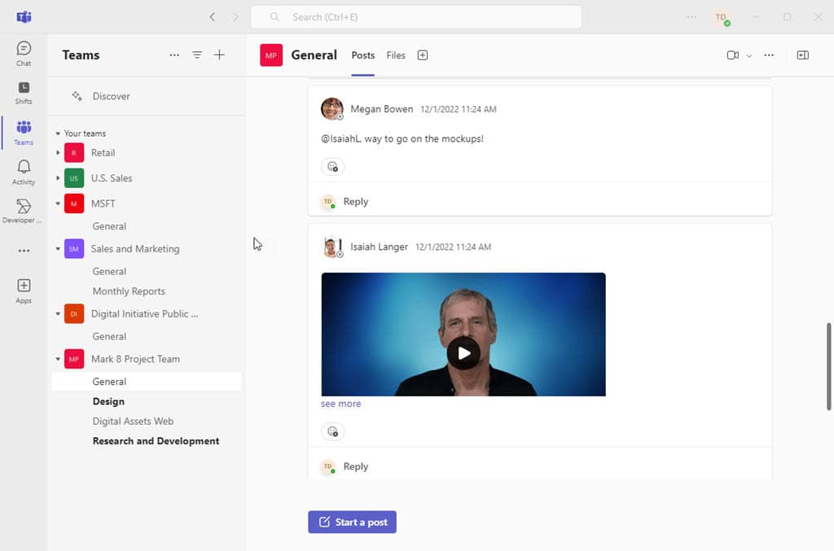Open the Apps store icon
Screen dimensions: 834x551
point(24,290)
